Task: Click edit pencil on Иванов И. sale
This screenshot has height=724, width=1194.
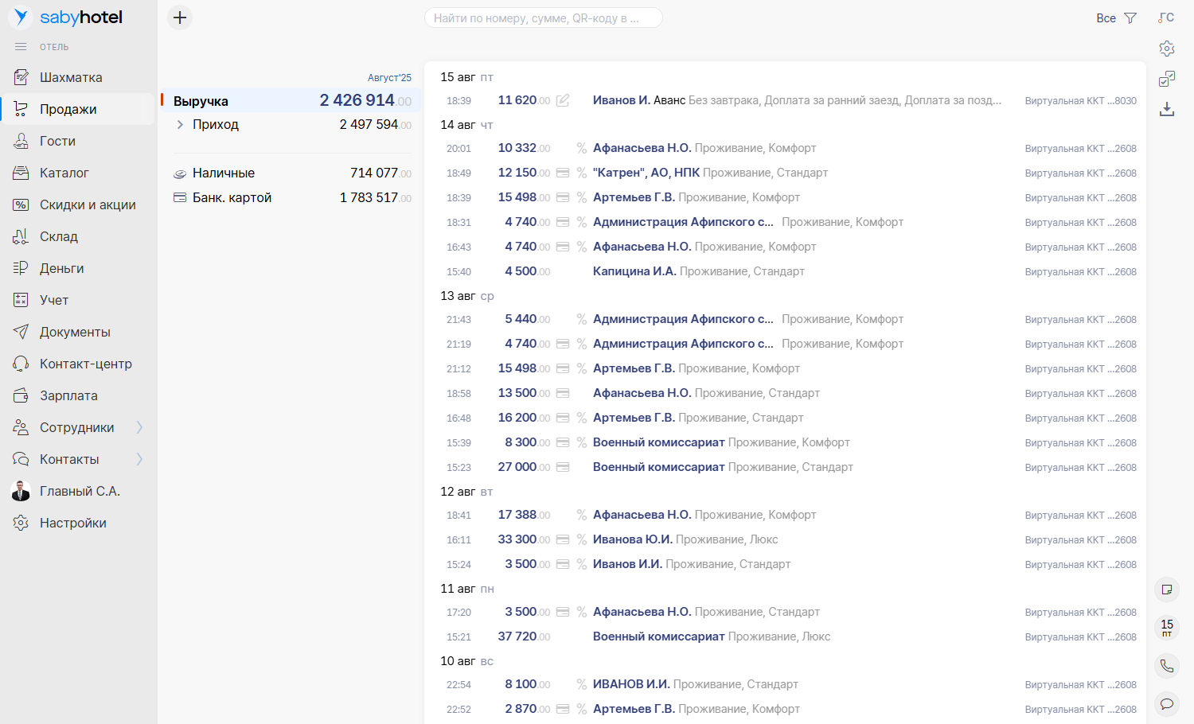Action: point(563,100)
